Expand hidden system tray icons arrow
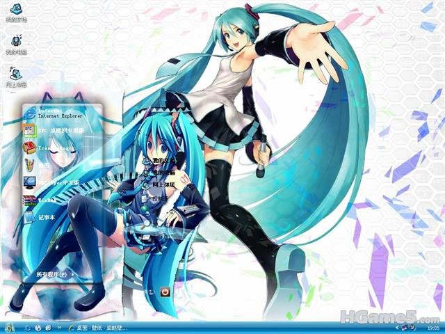 tap(398, 328)
